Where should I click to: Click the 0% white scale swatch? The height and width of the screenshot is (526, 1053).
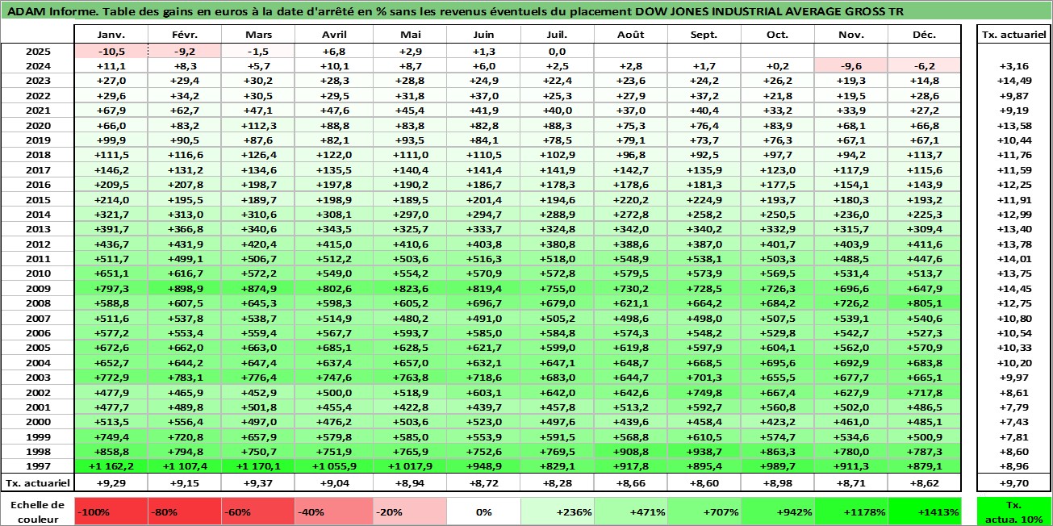[x=484, y=511]
